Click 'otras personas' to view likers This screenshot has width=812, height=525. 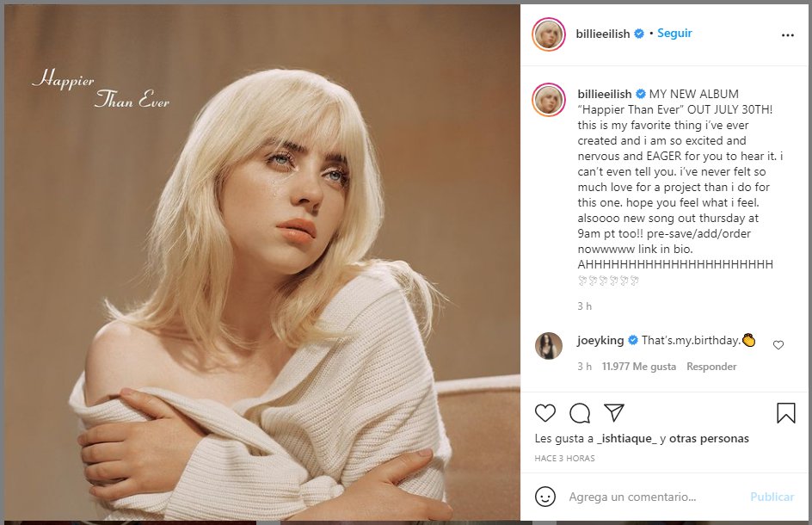[711, 439]
